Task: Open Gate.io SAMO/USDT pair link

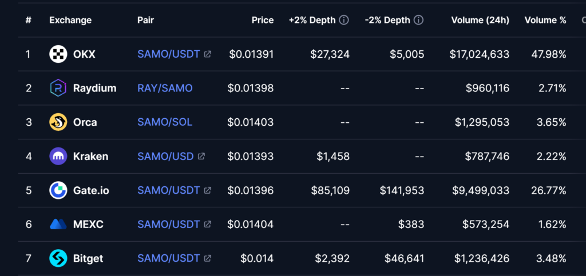Action: coord(169,190)
